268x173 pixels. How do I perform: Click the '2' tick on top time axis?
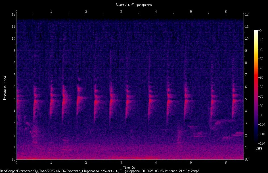pos(86,12)
